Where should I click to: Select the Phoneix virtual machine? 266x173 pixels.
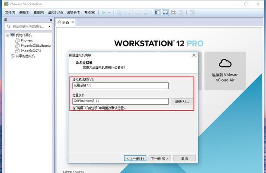(27, 40)
